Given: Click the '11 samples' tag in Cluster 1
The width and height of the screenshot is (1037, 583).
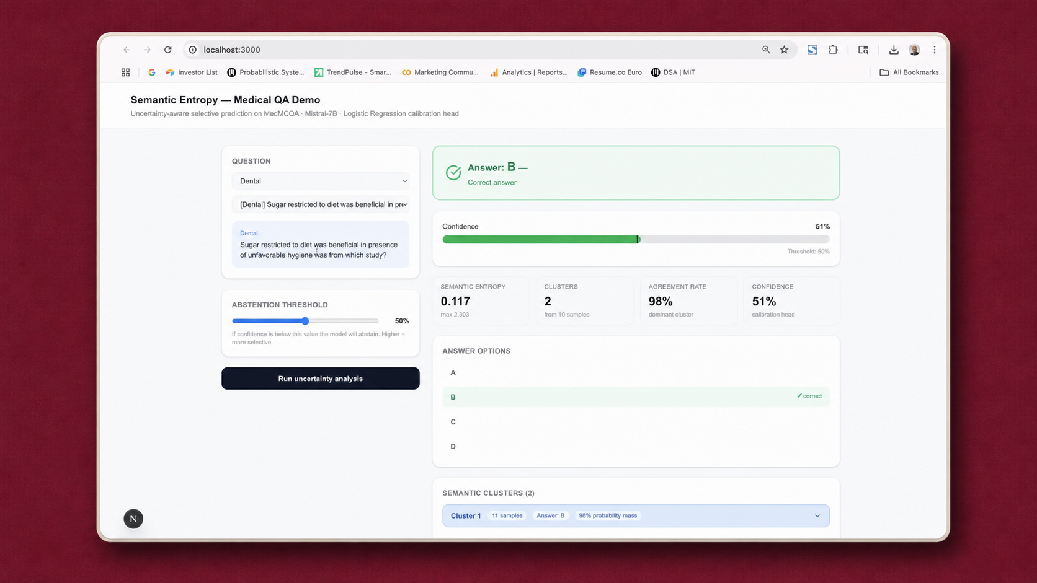Looking at the screenshot, I should pyautogui.click(x=507, y=515).
